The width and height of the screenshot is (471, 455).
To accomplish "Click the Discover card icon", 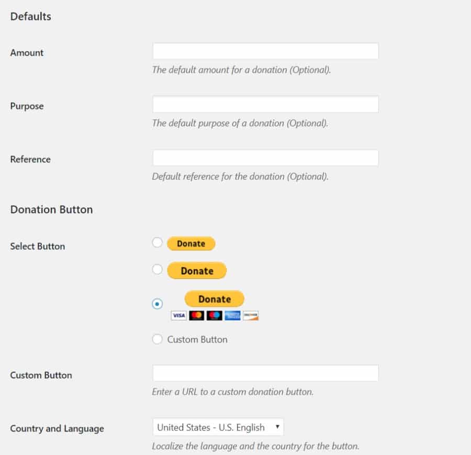I will click(250, 315).
